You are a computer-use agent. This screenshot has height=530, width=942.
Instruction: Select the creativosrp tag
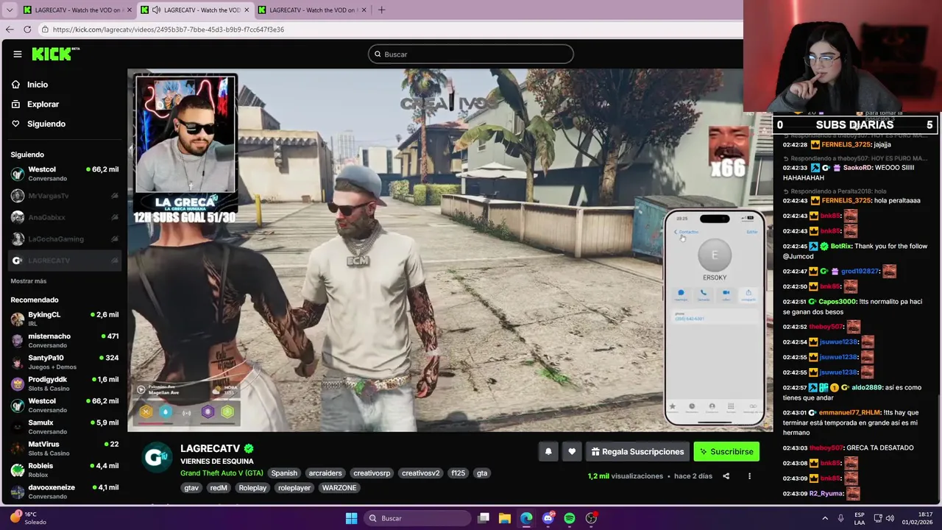(372, 473)
